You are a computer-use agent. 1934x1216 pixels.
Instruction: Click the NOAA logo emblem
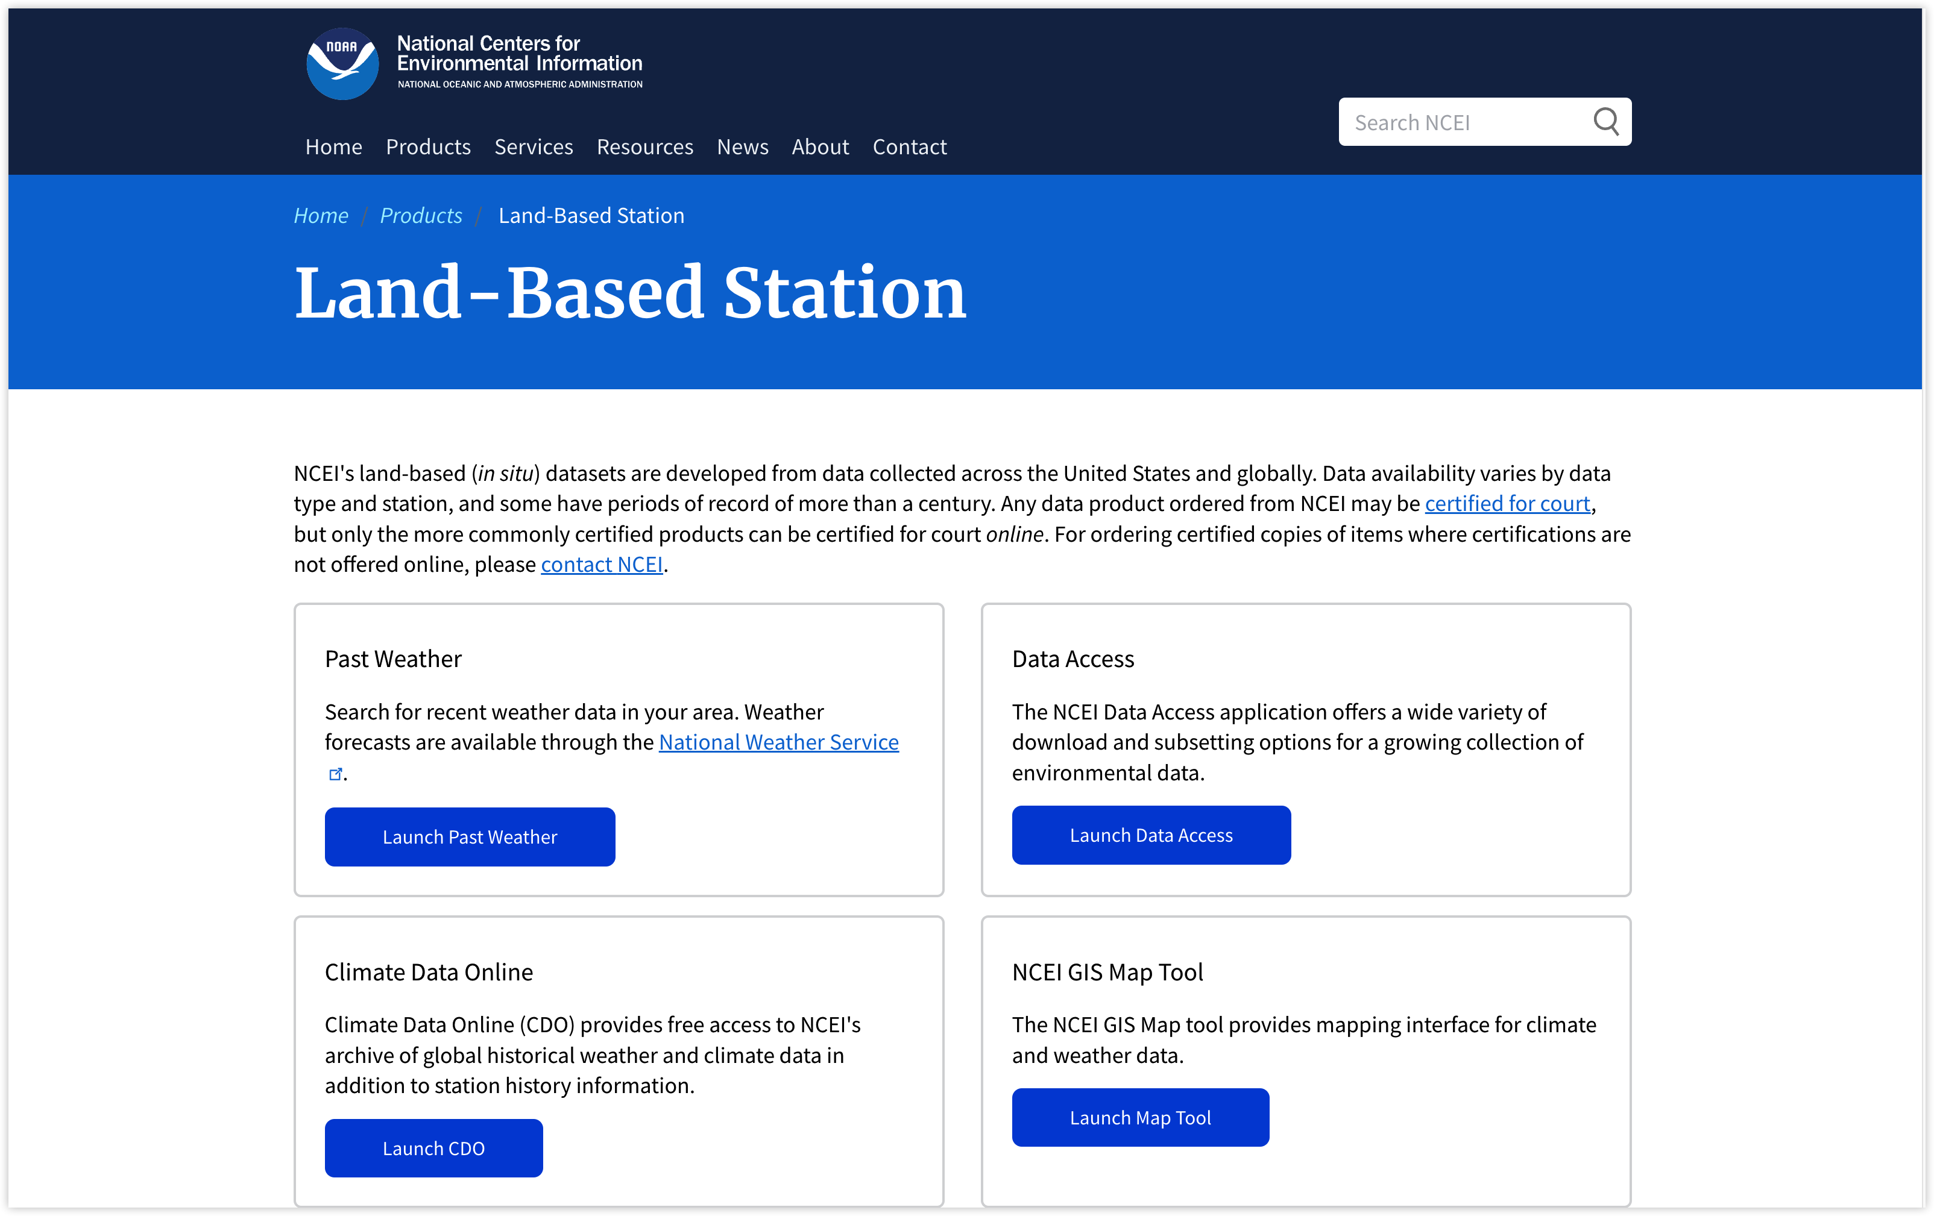(342, 63)
